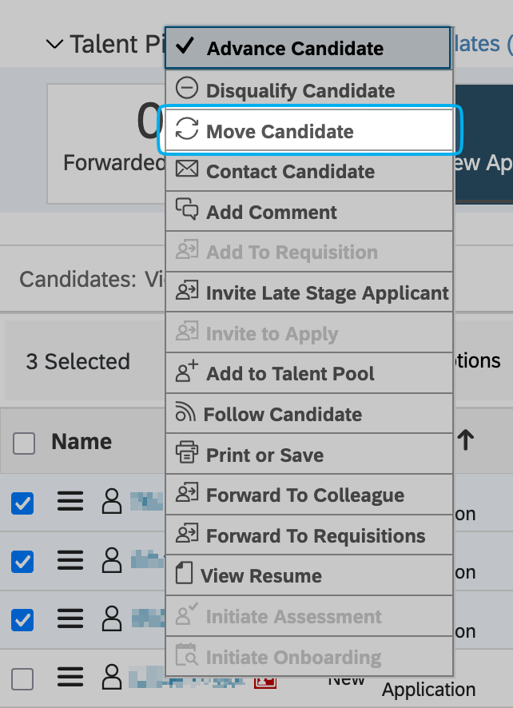
Task: Click the Move Candidate cycle-arrows icon
Action: pyautogui.click(x=186, y=130)
